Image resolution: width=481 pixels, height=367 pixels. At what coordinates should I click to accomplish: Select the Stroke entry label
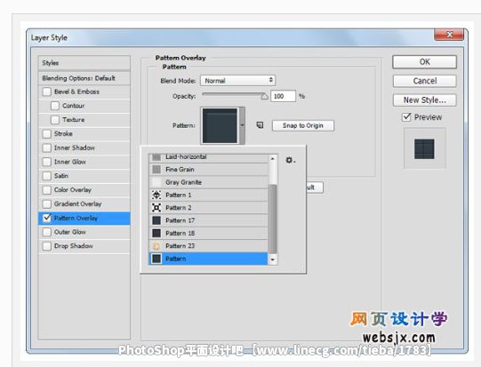[63, 133]
